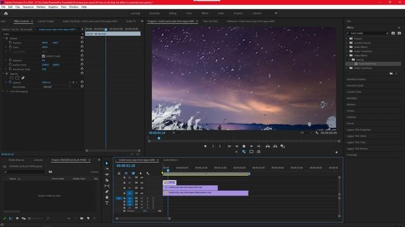
Task: Reset the Anchor Point parameter
Action: coord(82,64)
